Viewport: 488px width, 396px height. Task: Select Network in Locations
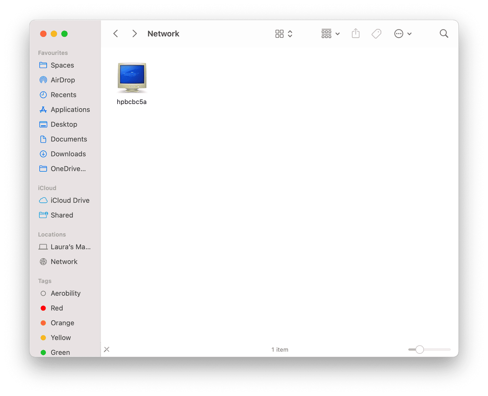(x=64, y=262)
